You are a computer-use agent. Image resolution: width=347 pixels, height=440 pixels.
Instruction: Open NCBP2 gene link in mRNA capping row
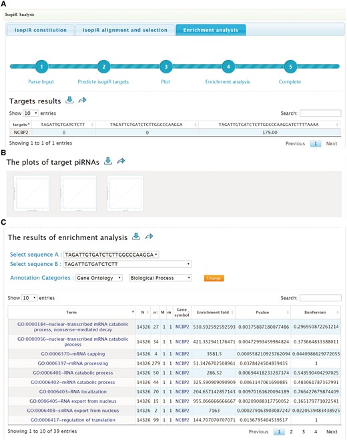182,354
